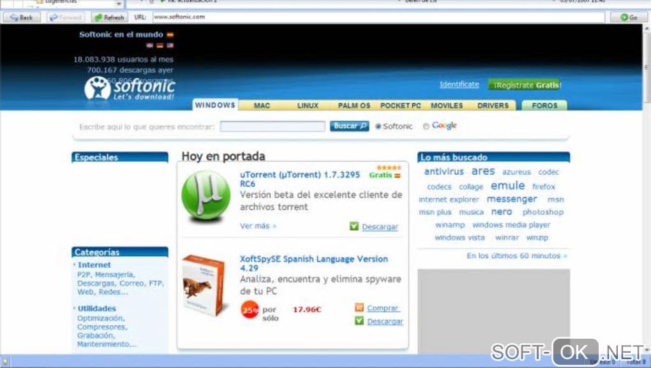Image resolution: width=651 pixels, height=368 pixels.
Task: Open the FOROS tab
Action: point(544,105)
